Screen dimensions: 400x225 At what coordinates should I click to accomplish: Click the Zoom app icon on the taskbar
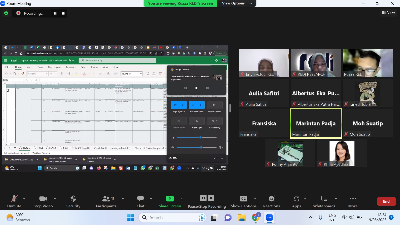point(269,218)
